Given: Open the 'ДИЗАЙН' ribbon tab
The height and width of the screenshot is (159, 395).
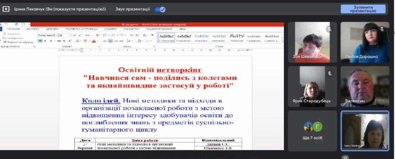Looking at the screenshot, I should (52, 29).
